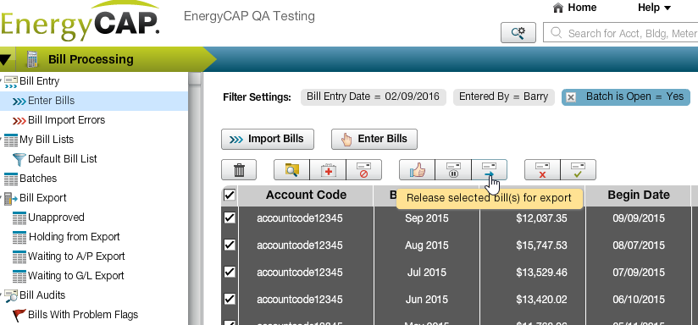Screen dimensions: 698x325
Task: Click the $12,037.35 amount cell
Action: (x=541, y=218)
